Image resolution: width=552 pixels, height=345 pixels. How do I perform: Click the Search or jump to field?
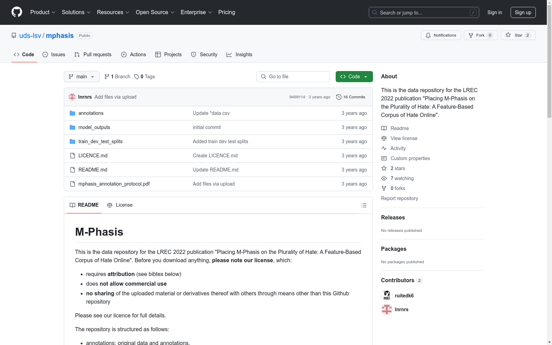[x=424, y=12]
